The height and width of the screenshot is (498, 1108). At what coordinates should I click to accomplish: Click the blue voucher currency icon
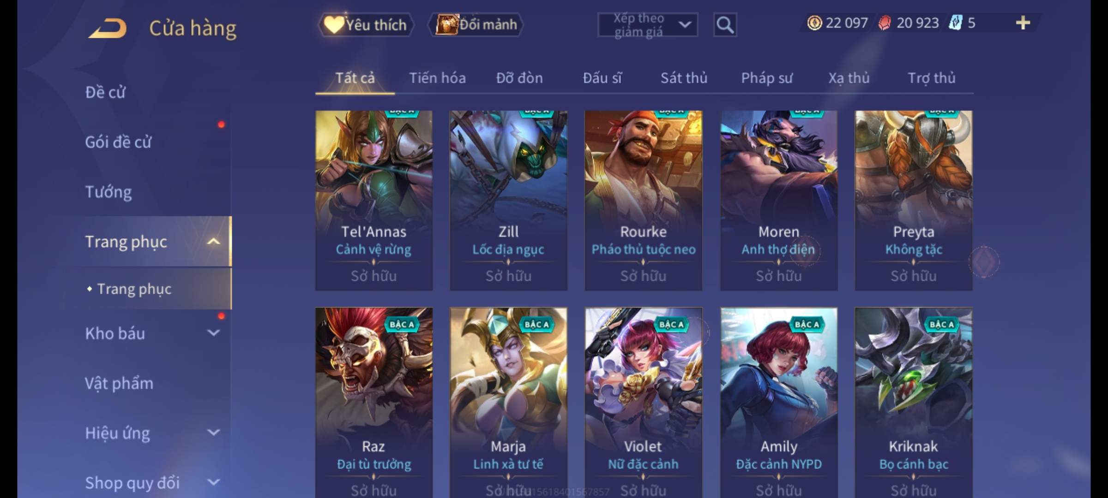956,23
